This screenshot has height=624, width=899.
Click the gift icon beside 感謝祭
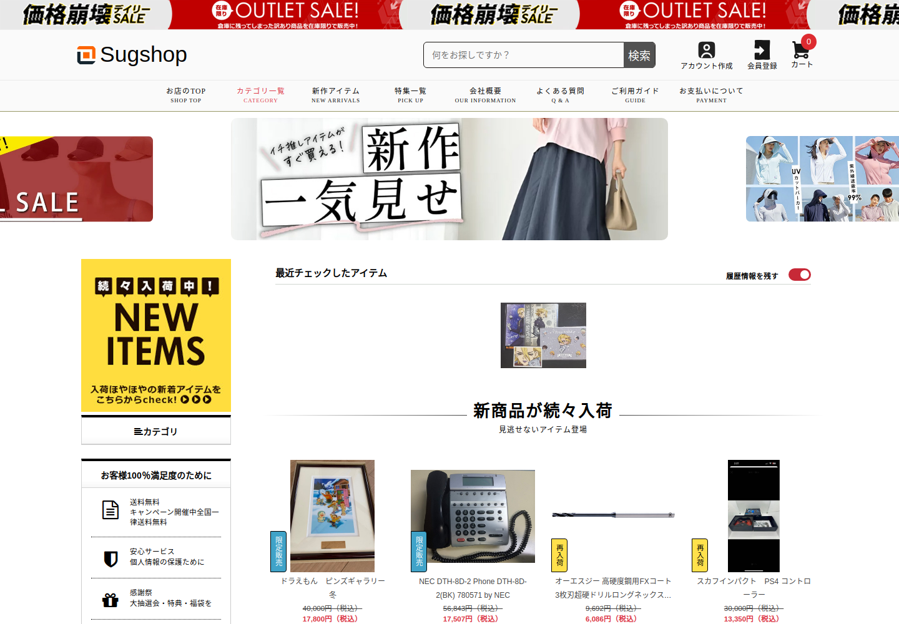tap(111, 600)
